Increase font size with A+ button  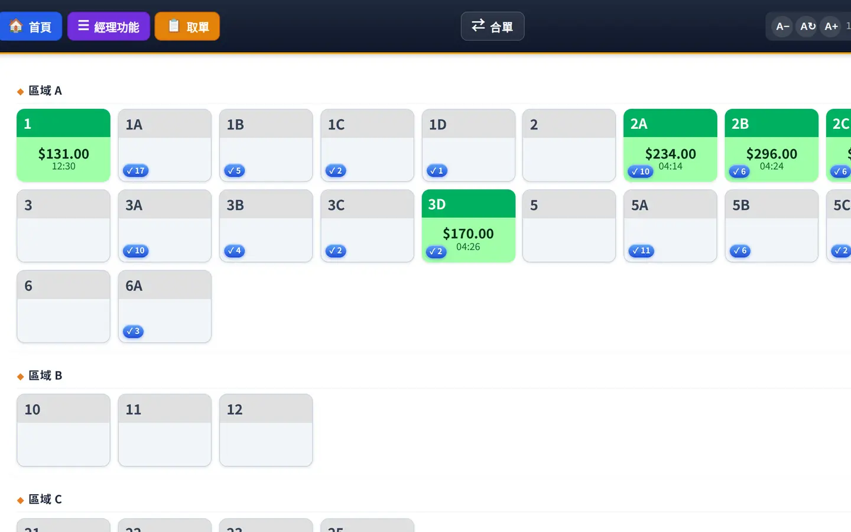[x=831, y=27]
